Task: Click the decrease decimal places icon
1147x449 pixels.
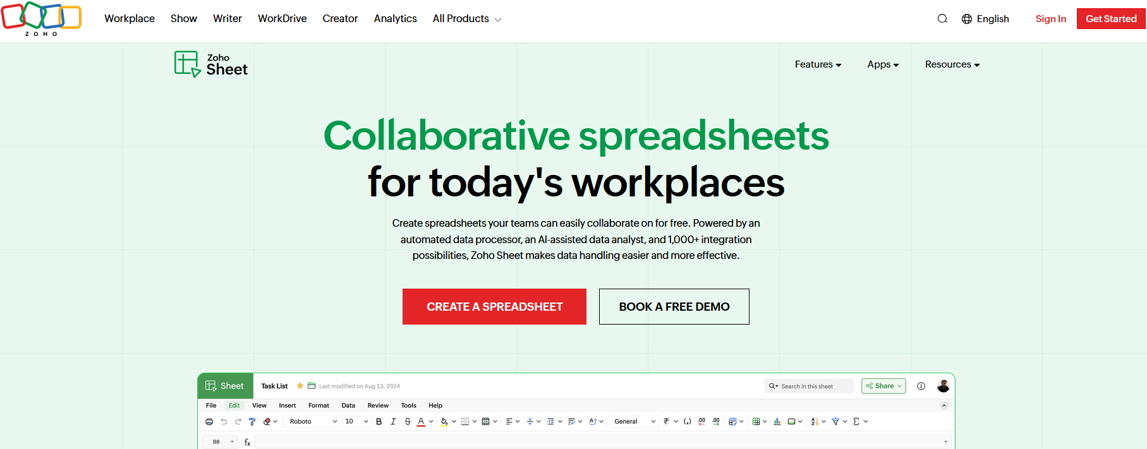Action: pyautogui.click(x=701, y=422)
